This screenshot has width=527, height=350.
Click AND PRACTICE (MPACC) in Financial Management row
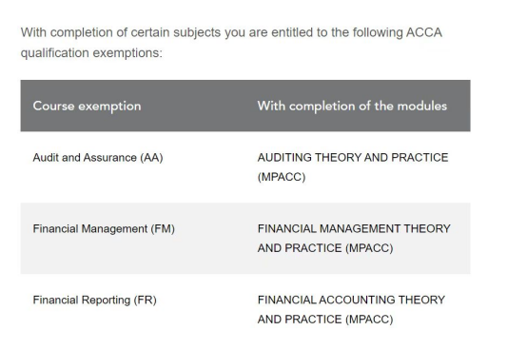(325, 248)
